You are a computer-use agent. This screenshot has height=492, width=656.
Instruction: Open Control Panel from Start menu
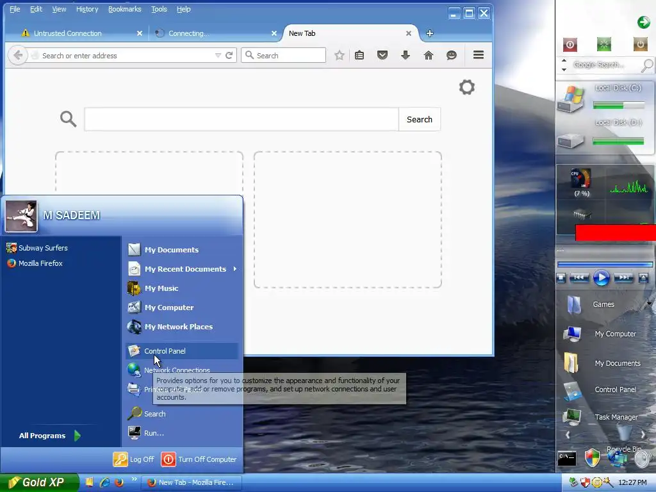(x=182, y=351)
